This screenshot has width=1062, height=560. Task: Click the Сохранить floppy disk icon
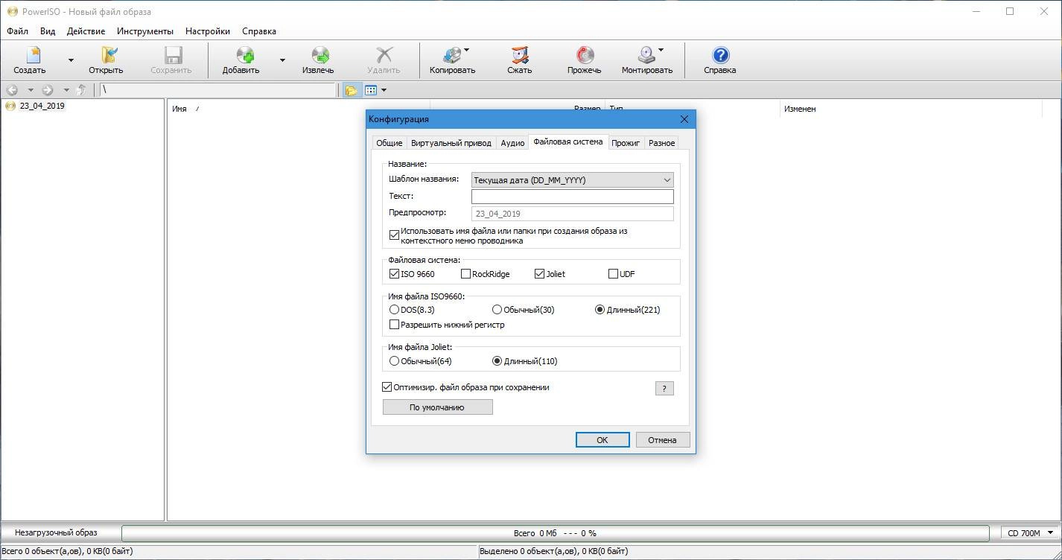coord(174,55)
